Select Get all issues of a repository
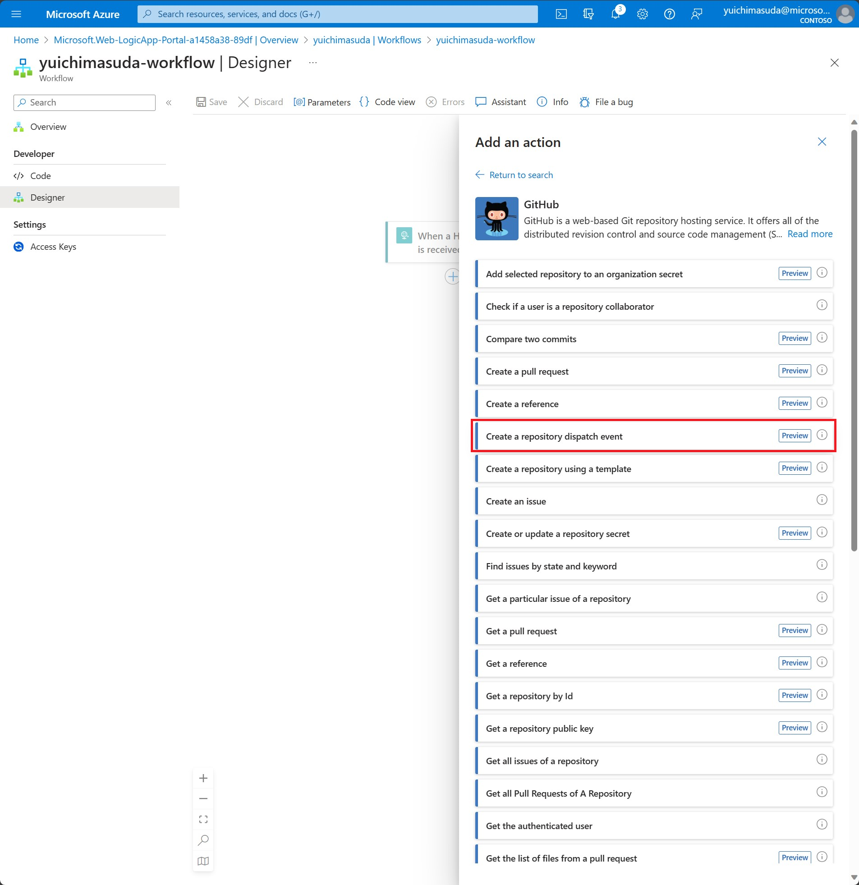Screen dimensions: 859x885 (x=654, y=761)
